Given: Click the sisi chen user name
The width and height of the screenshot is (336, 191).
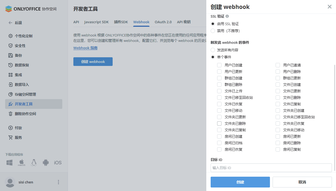Looking at the screenshot, I should tap(26, 182).
